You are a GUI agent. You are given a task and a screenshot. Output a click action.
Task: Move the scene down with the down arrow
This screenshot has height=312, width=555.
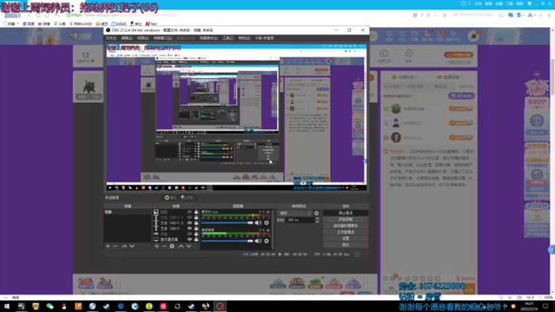click(132, 246)
